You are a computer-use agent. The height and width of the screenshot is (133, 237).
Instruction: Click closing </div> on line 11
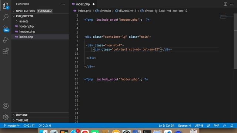click(91, 58)
